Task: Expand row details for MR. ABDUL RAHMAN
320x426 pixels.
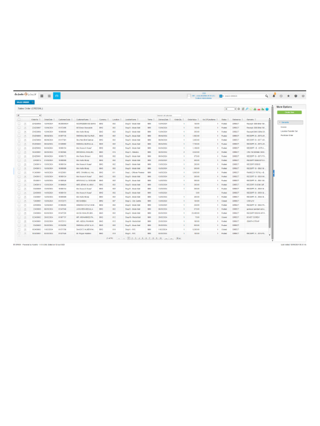Action: 25,221
